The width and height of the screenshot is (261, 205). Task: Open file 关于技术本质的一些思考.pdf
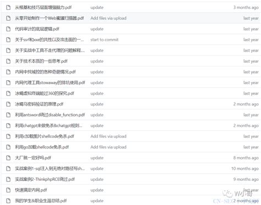click(x=41, y=61)
